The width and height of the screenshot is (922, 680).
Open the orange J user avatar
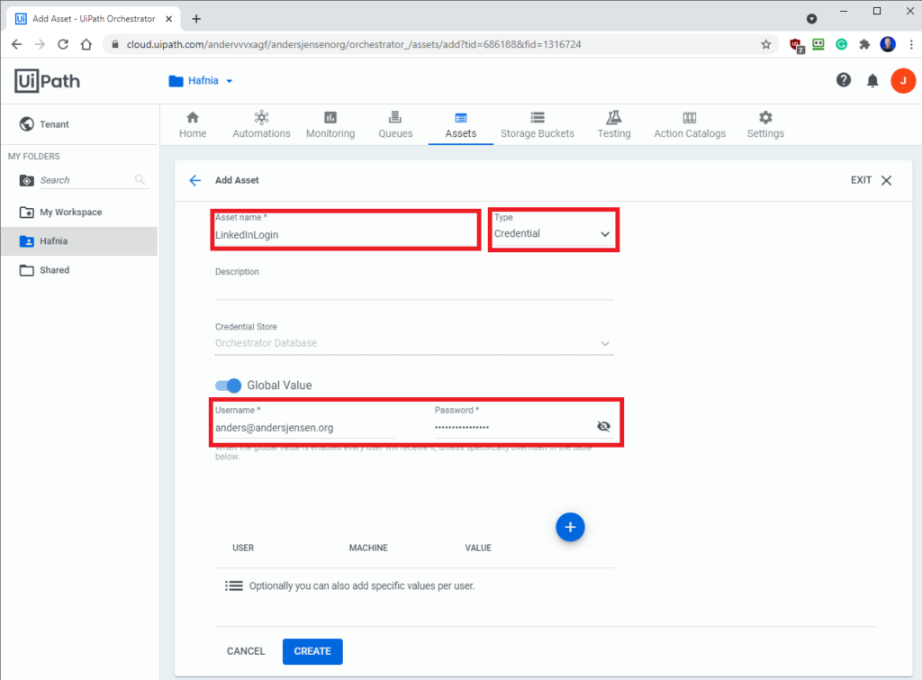(902, 80)
